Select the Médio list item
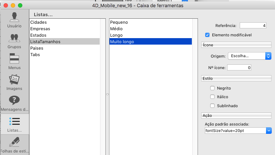Viewport: 275px width, 155px height. point(117,29)
